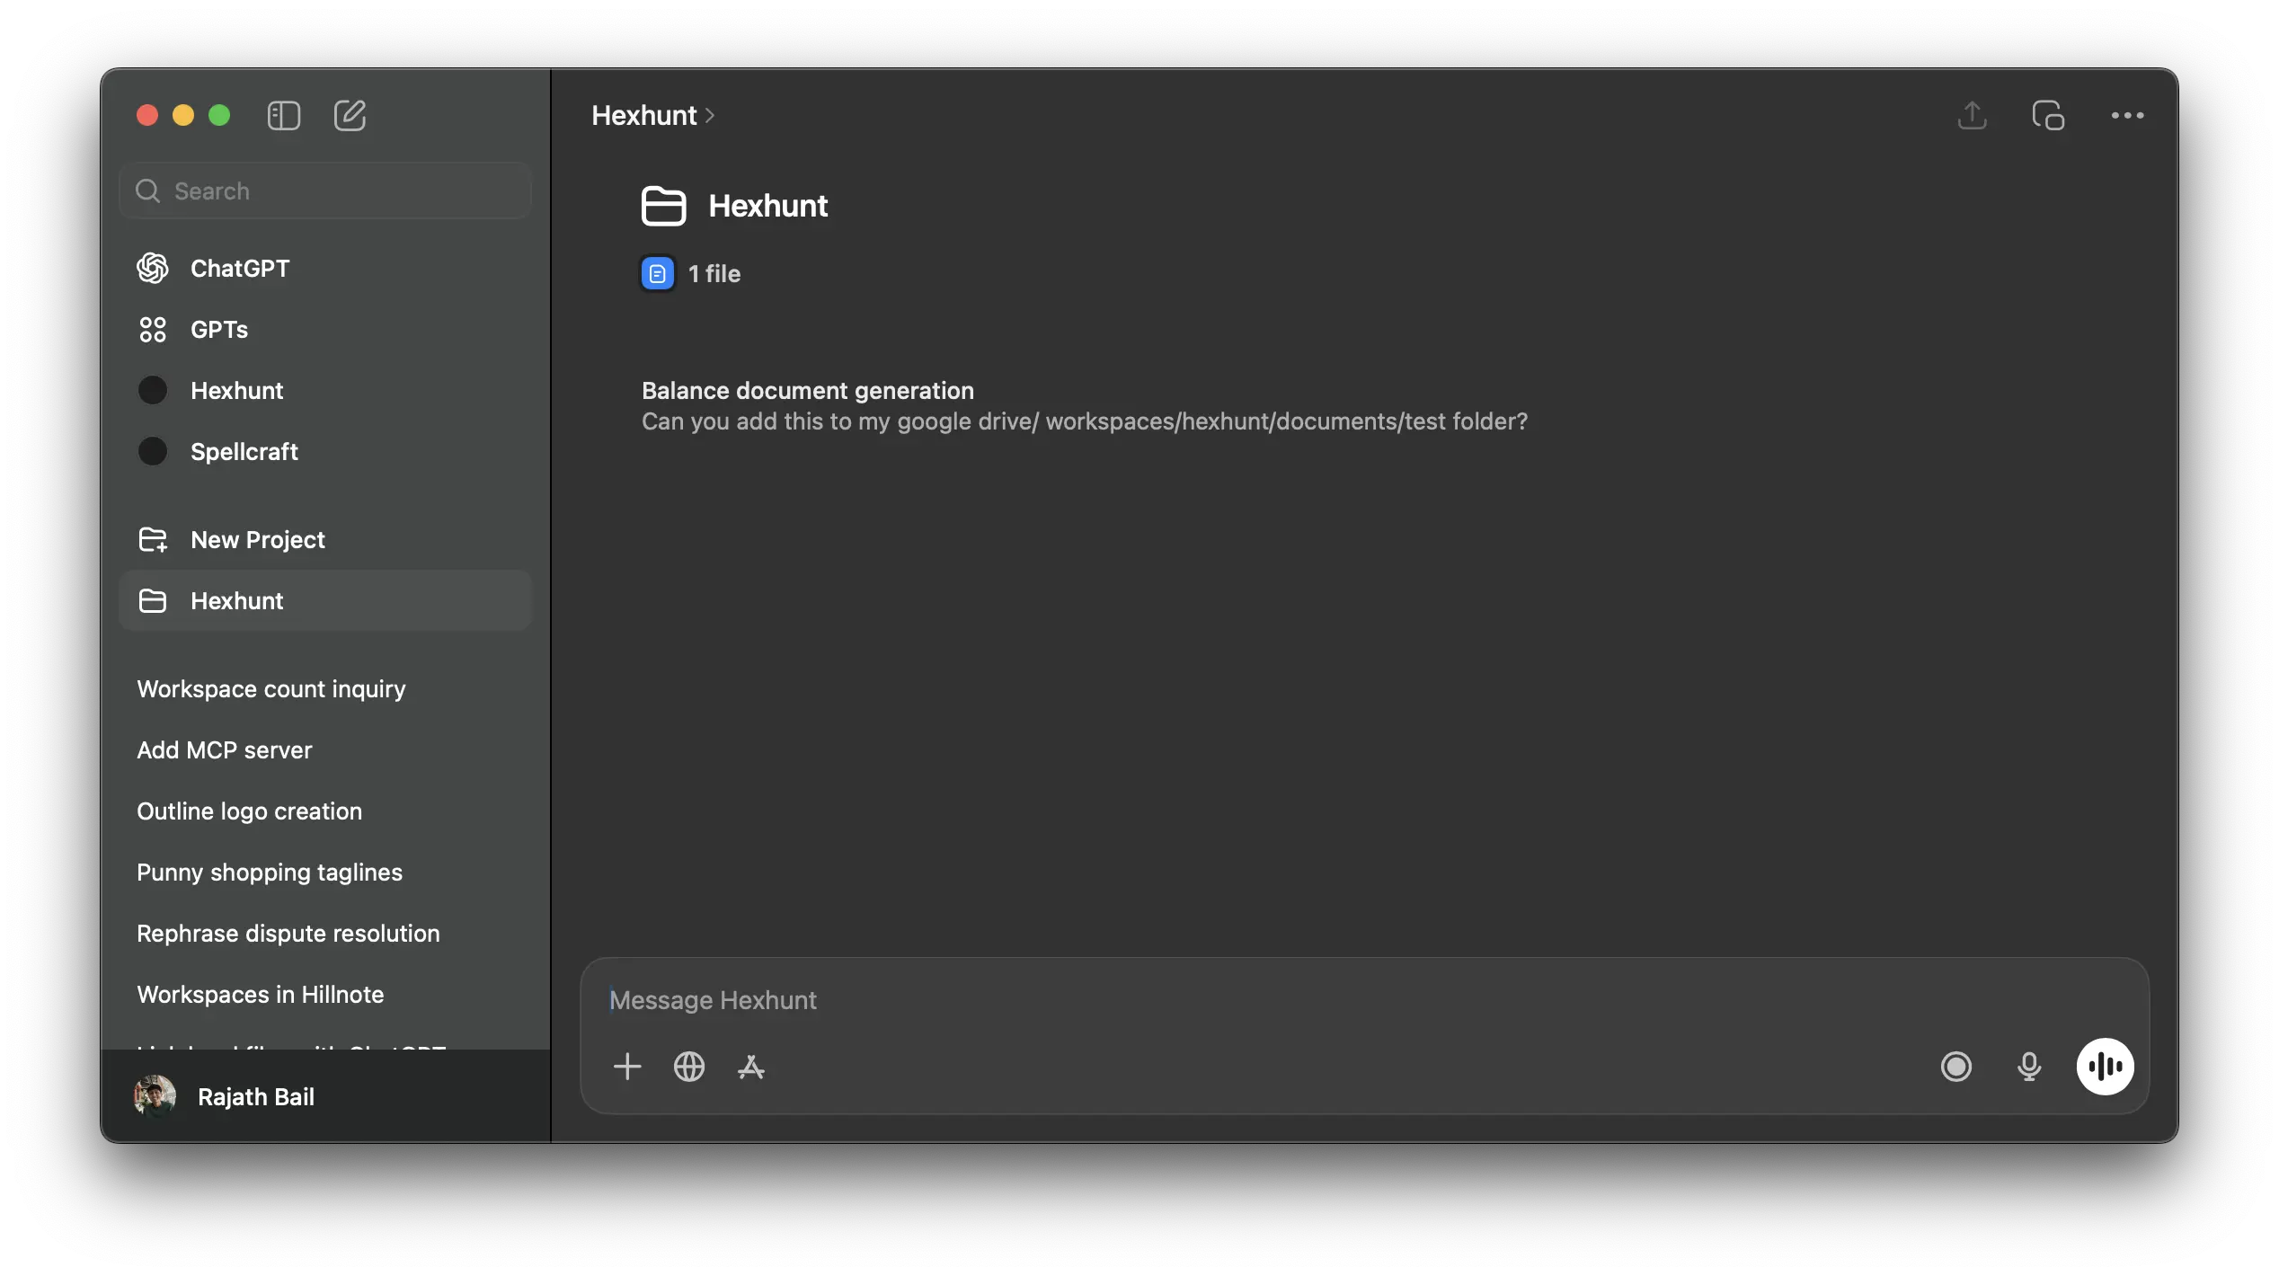
Task: Toggle the sidebar panel icon
Action: tap(283, 116)
